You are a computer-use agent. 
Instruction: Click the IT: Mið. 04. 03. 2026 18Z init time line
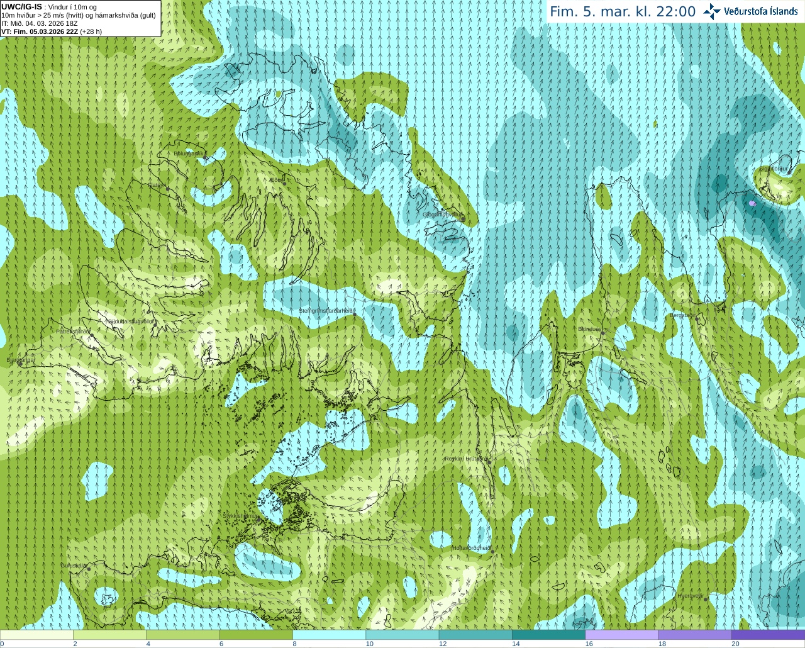40,23
